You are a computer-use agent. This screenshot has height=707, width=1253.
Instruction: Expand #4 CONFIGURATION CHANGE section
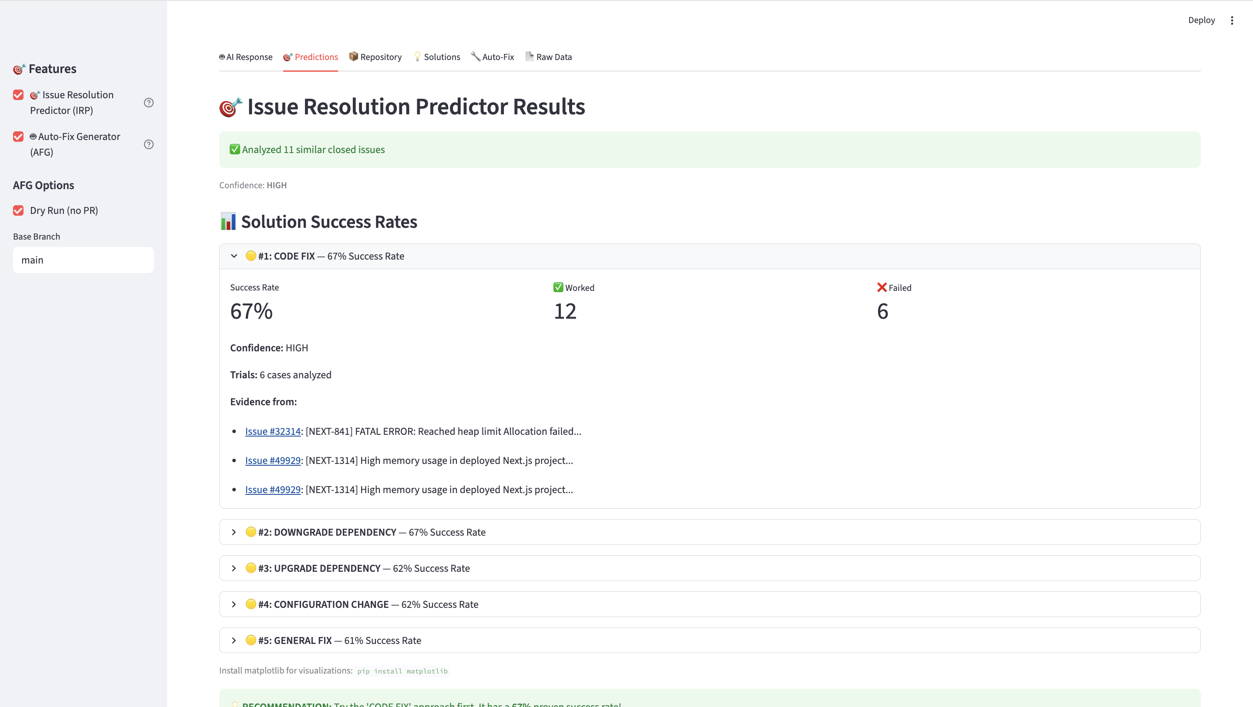[x=234, y=604]
